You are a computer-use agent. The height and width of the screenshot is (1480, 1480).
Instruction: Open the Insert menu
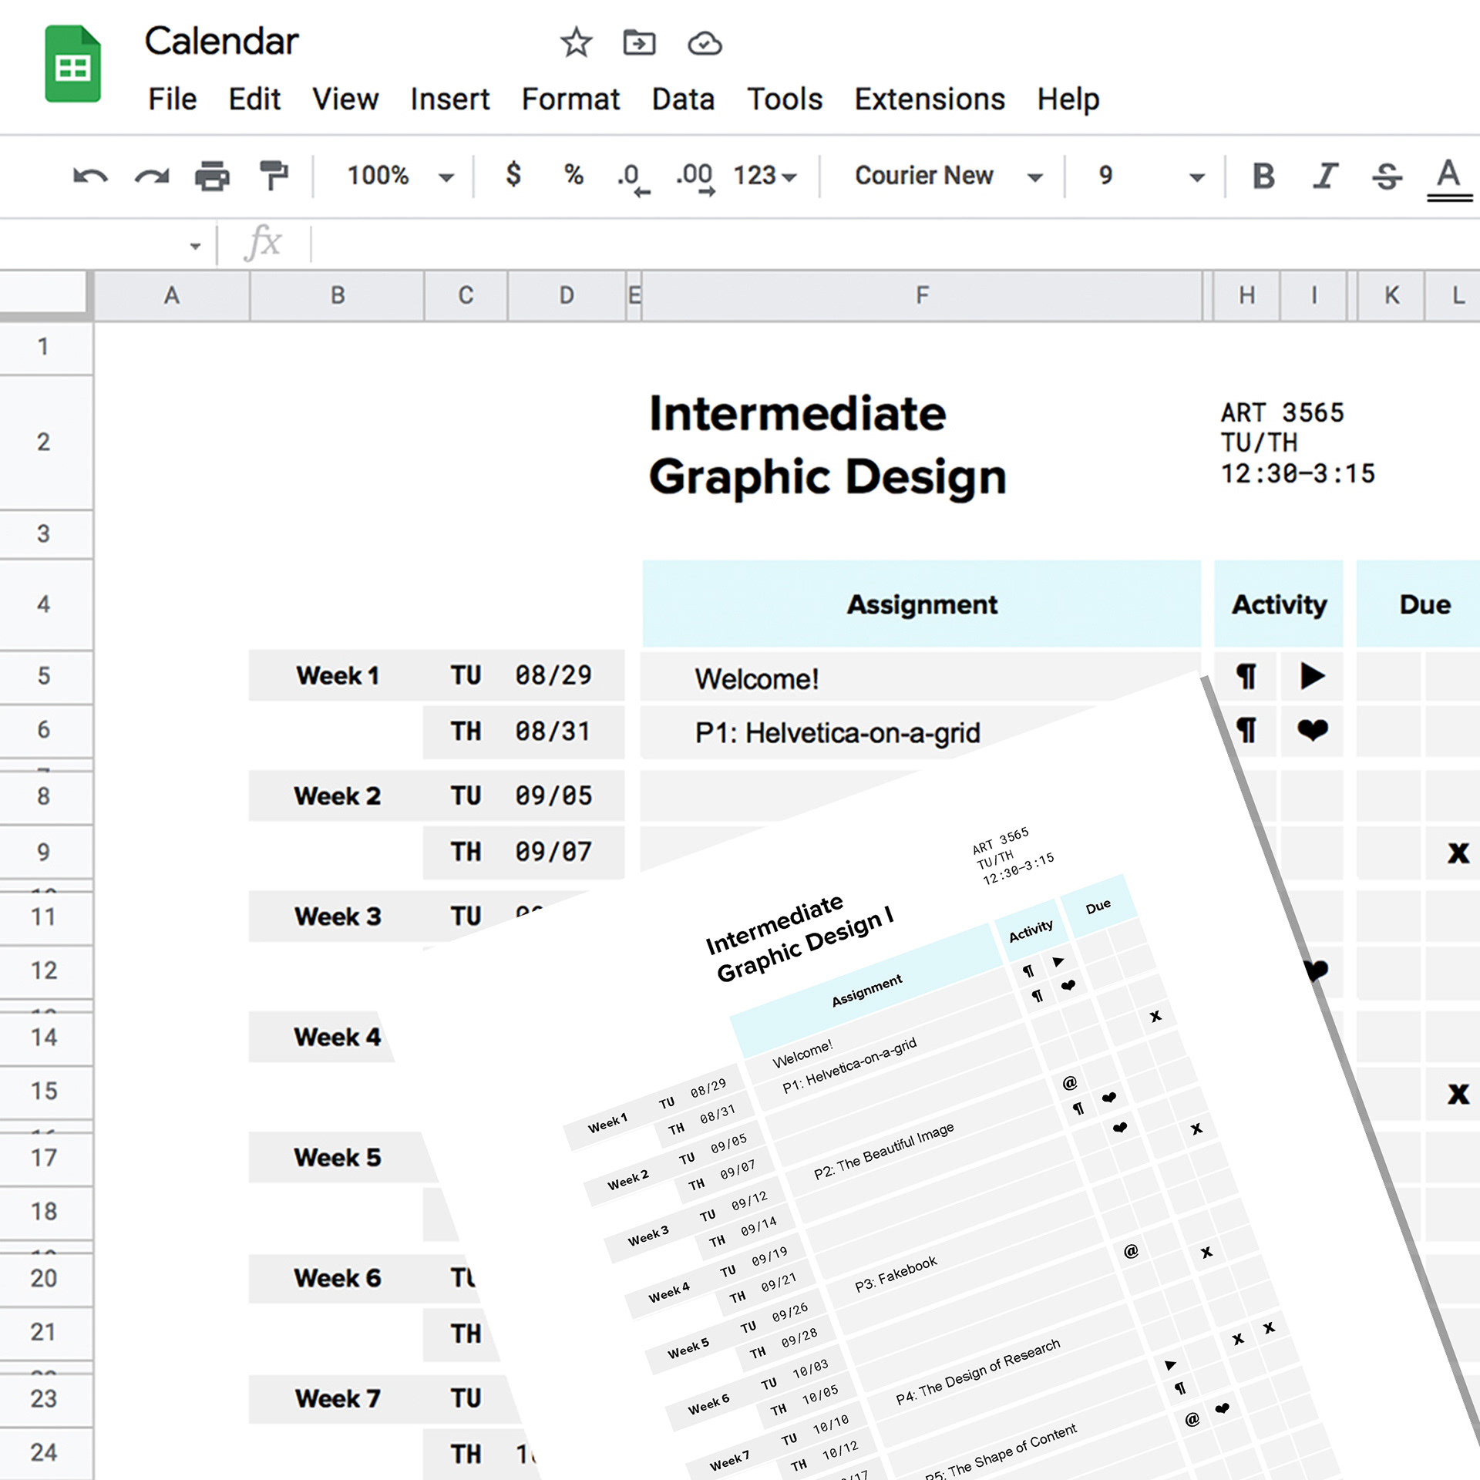450,99
